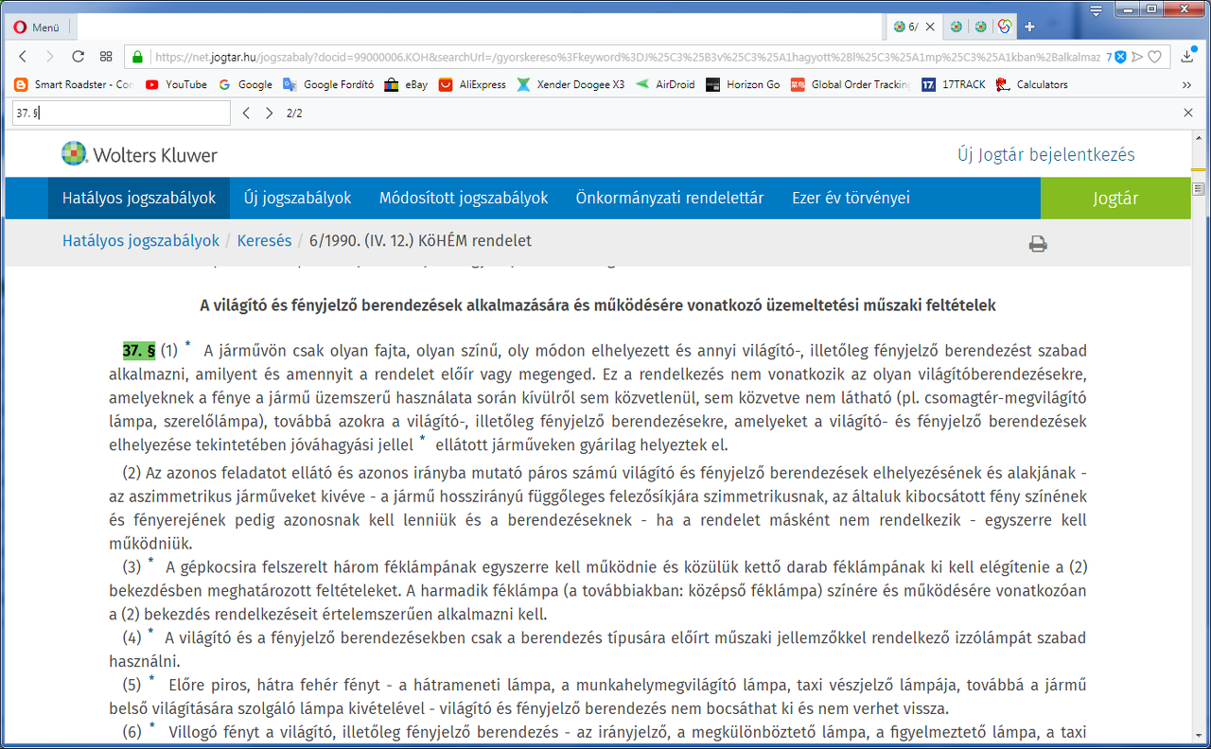Open the Speed Dial grid icon
The height and width of the screenshot is (749, 1211).
pyautogui.click(x=106, y=57)
